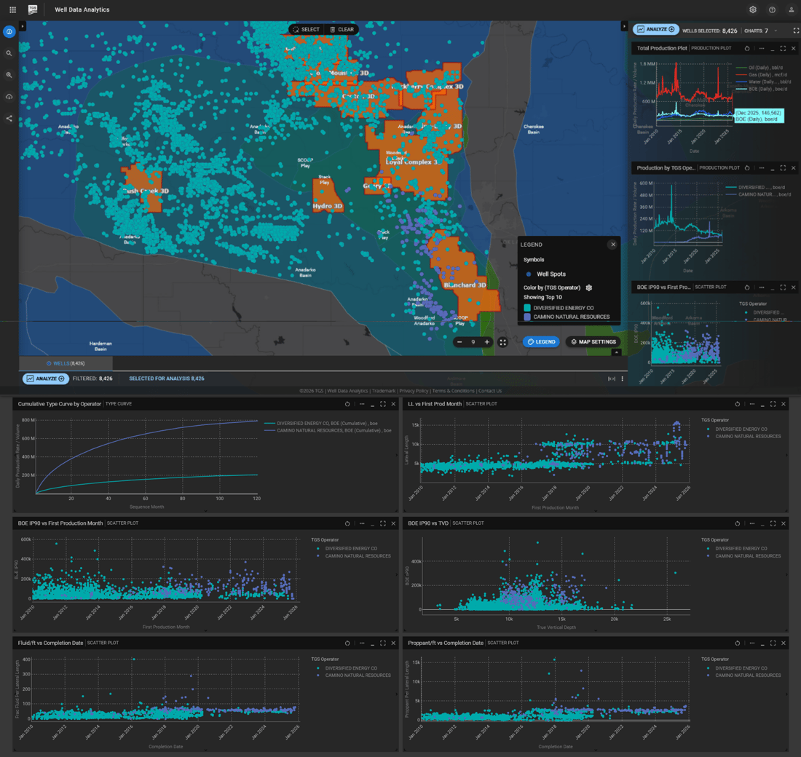Viewport: 801px width, 757px height.
Task: Refresh Production by TGS Operator plot
Action: (x=747, y=168)
